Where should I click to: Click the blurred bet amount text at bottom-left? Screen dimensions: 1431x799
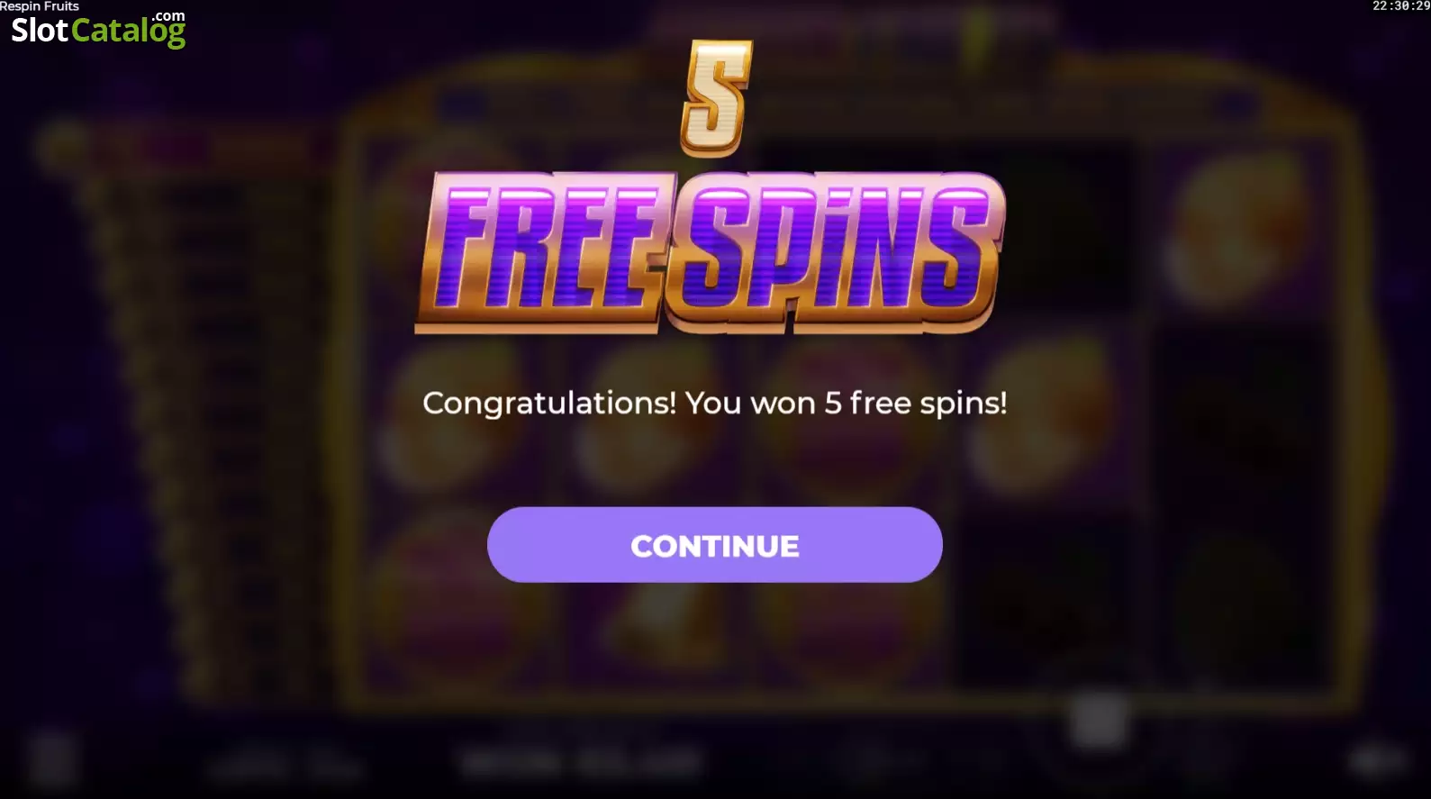[285, 767]
